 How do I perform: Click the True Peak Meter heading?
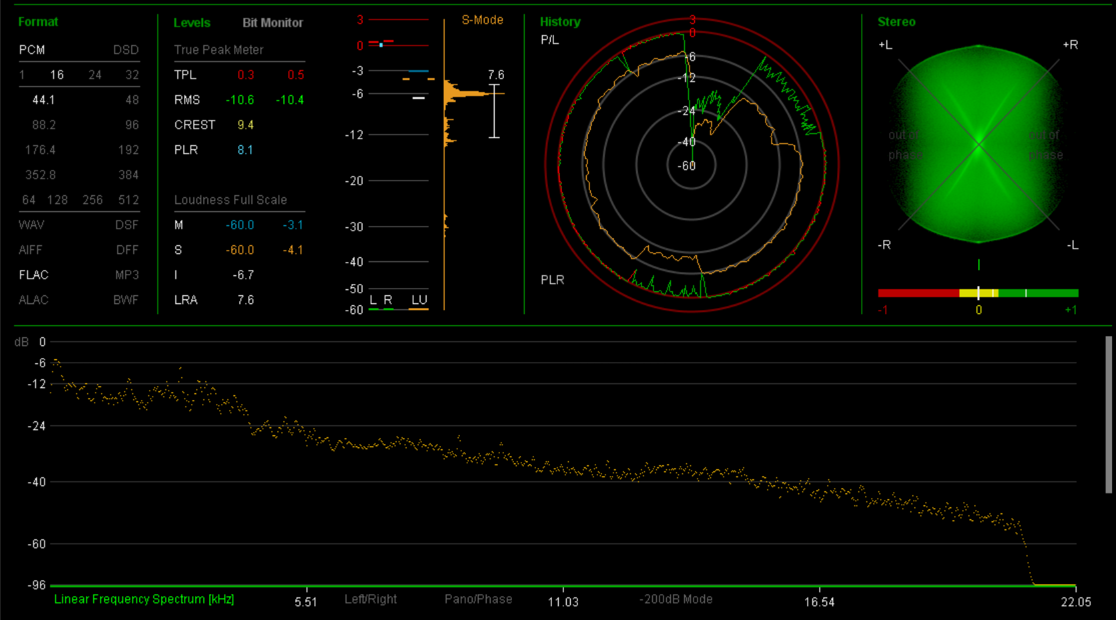(219, 50)
